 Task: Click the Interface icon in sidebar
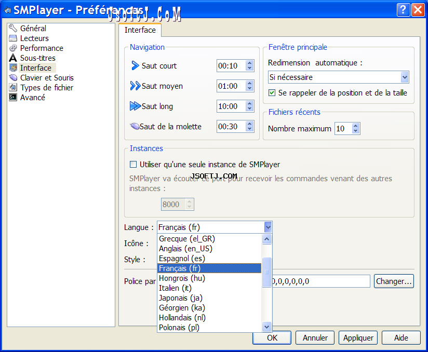[x=13, y=67]
